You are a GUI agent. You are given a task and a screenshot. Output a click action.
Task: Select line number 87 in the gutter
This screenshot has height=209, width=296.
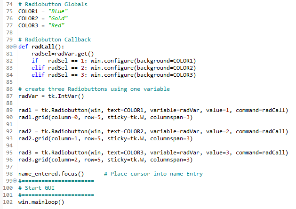pos(9,96)
